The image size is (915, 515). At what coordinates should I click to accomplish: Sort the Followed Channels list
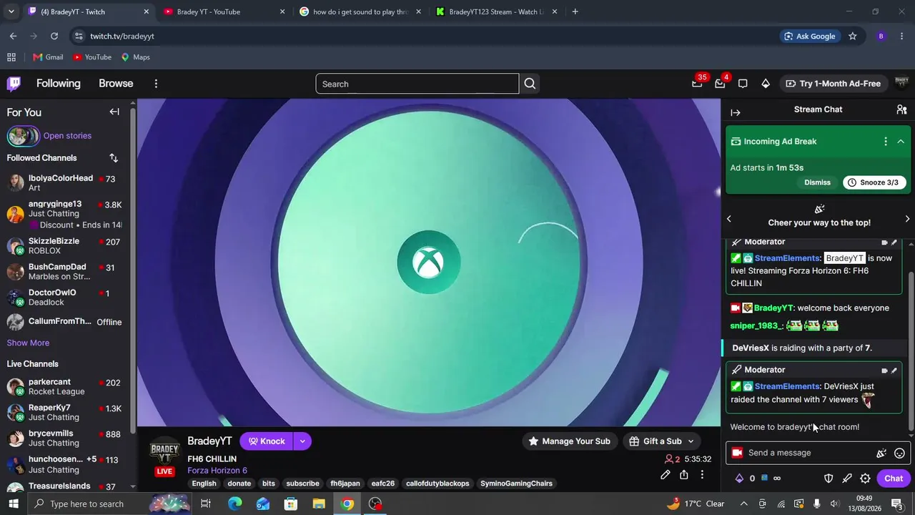click(x=114, y=158)
